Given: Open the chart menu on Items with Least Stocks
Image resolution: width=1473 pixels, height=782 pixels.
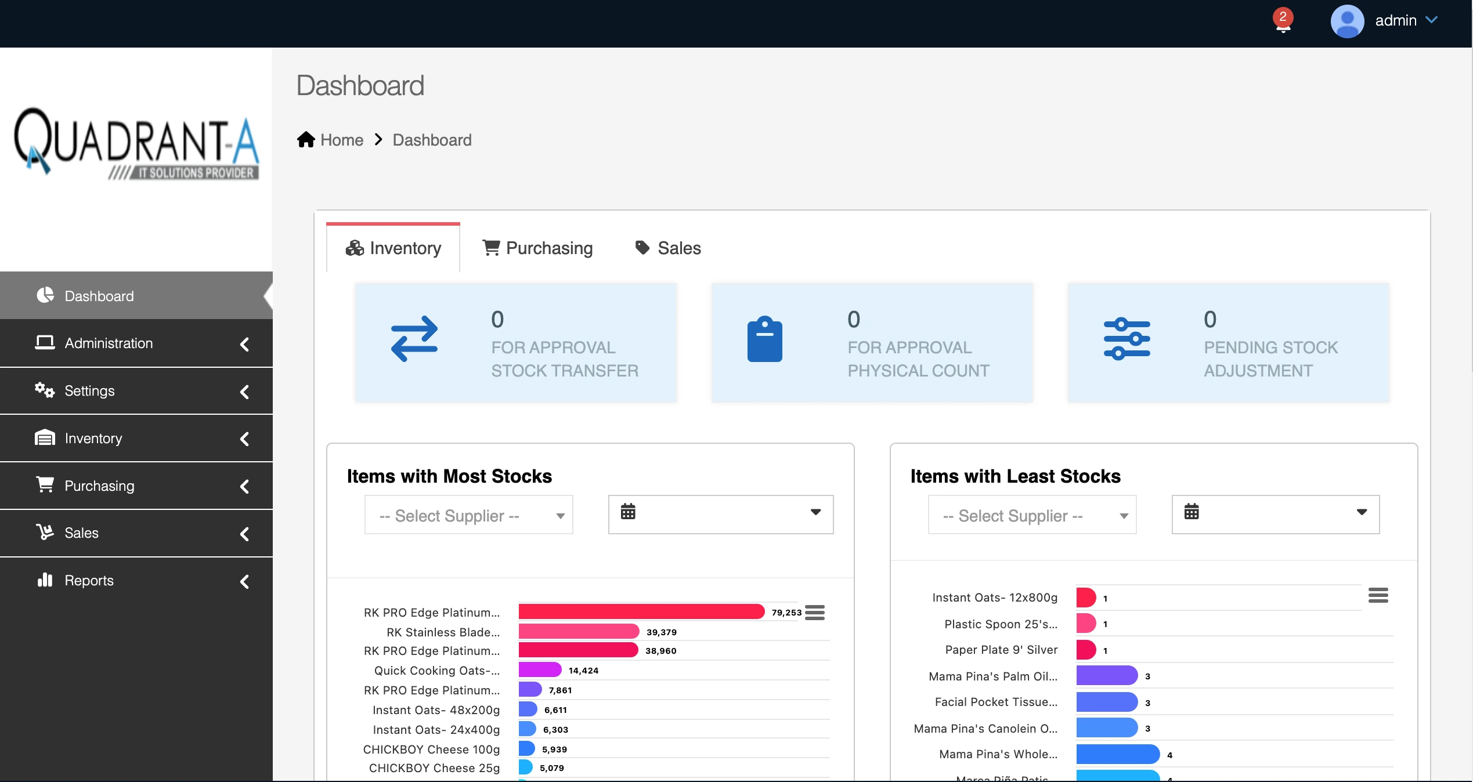Looking at the screenshot, I should pos(1380,595).
